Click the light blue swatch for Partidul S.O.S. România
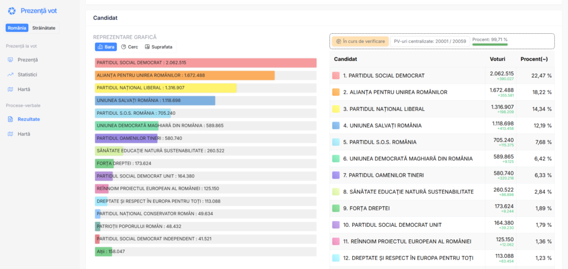Image resolution: width=568 pixels, height=269 pixels. [336, 142]
